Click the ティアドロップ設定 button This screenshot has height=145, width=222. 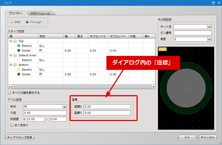[x=20, y=137]
